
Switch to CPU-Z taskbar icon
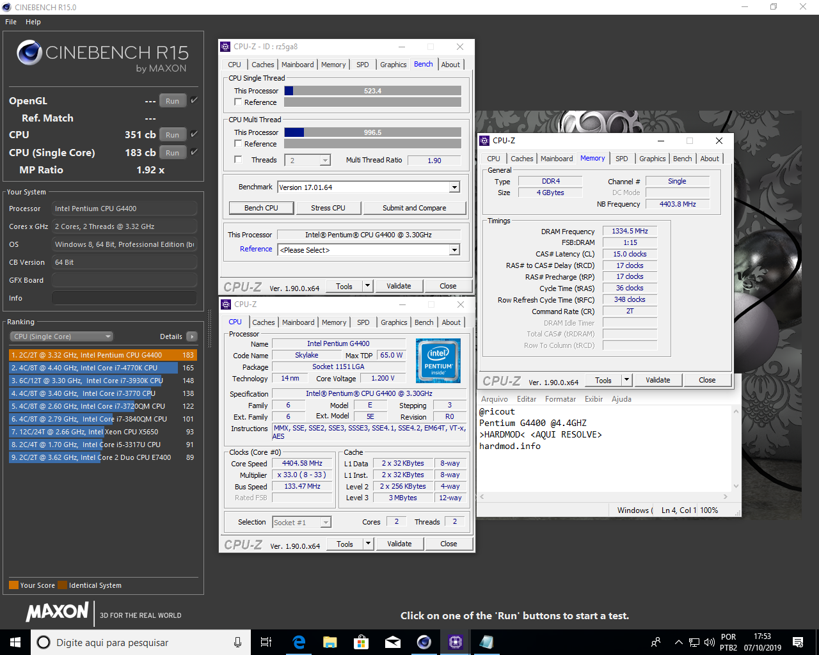click(456, 642)
